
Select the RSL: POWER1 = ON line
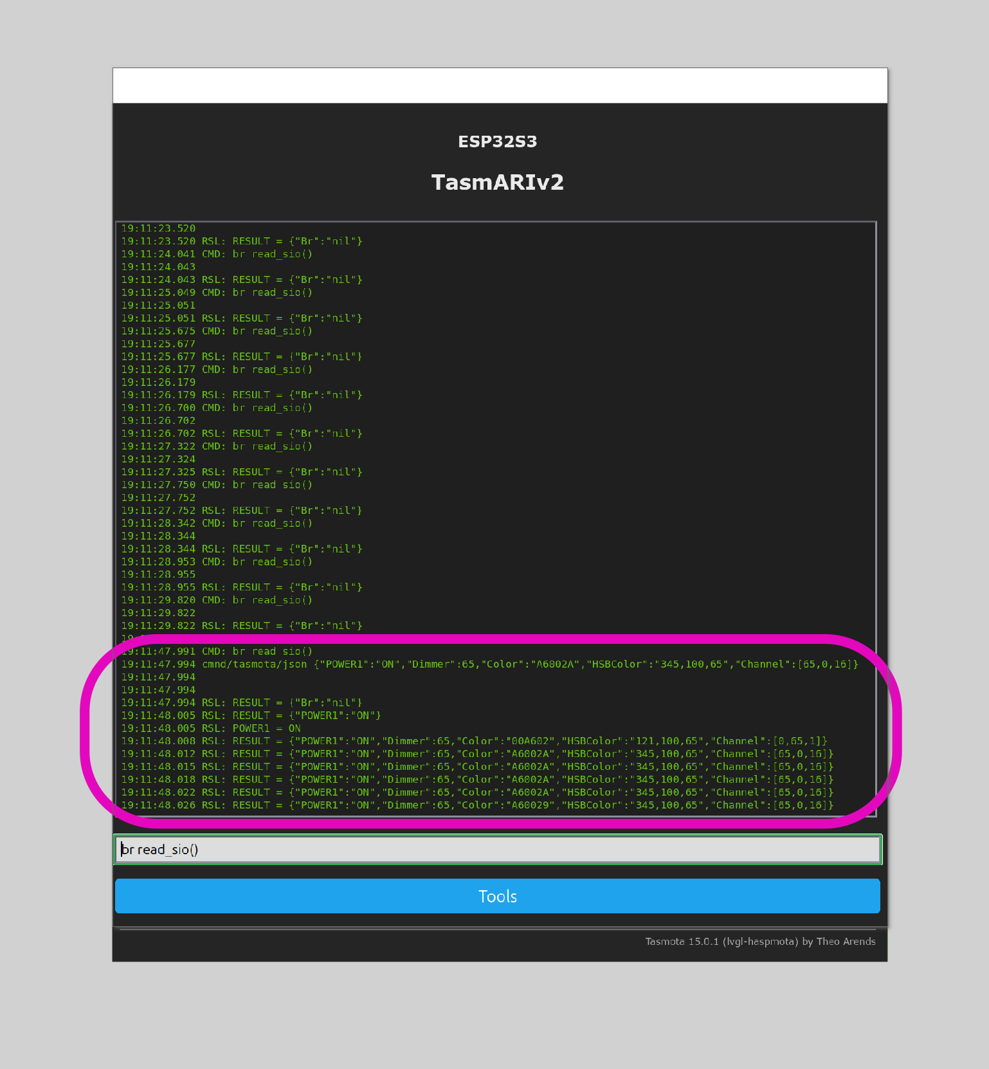point(211,728)
